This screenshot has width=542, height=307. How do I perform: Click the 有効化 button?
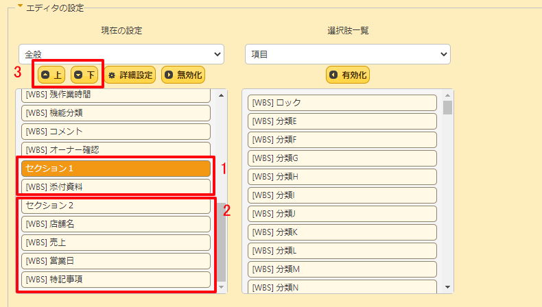tap(348, 75)
